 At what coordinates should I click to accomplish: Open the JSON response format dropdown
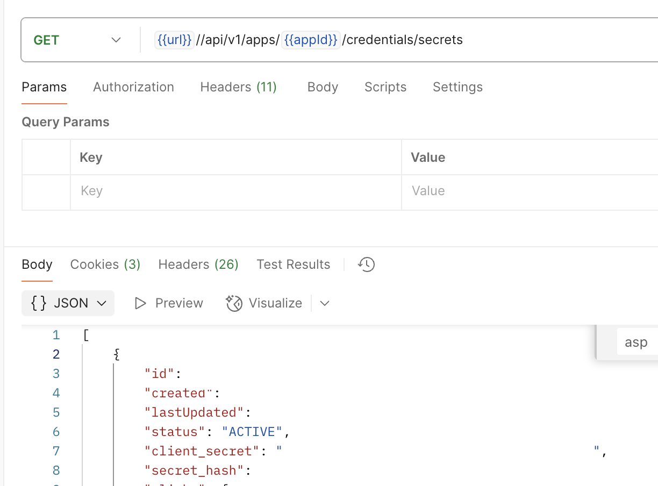click(68, 303)
